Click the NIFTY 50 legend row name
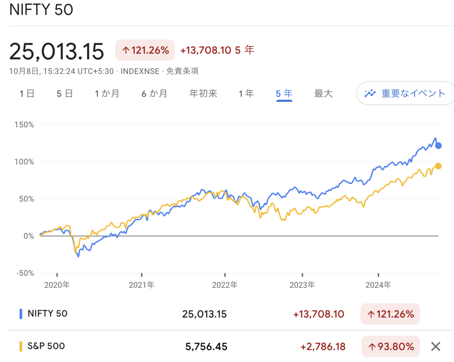Screen dimensions: 454x362 click(x=48, y=314)
